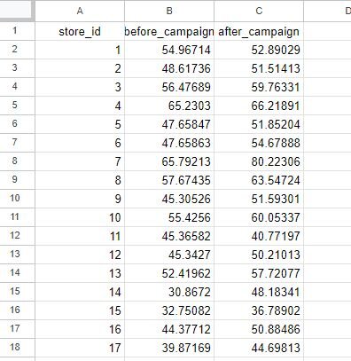Viewport: 351px width, 361px height.
Task: Click cell with value 39.87169
Action: pos(169,348)
